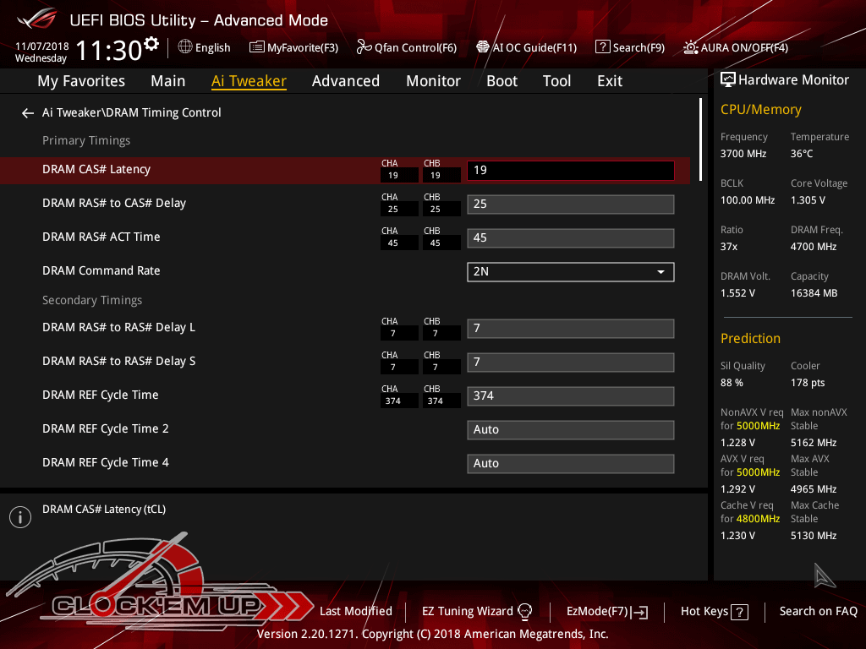
Task: Launch the AI OC Guide(F11) icon
Action: point(483,47)
